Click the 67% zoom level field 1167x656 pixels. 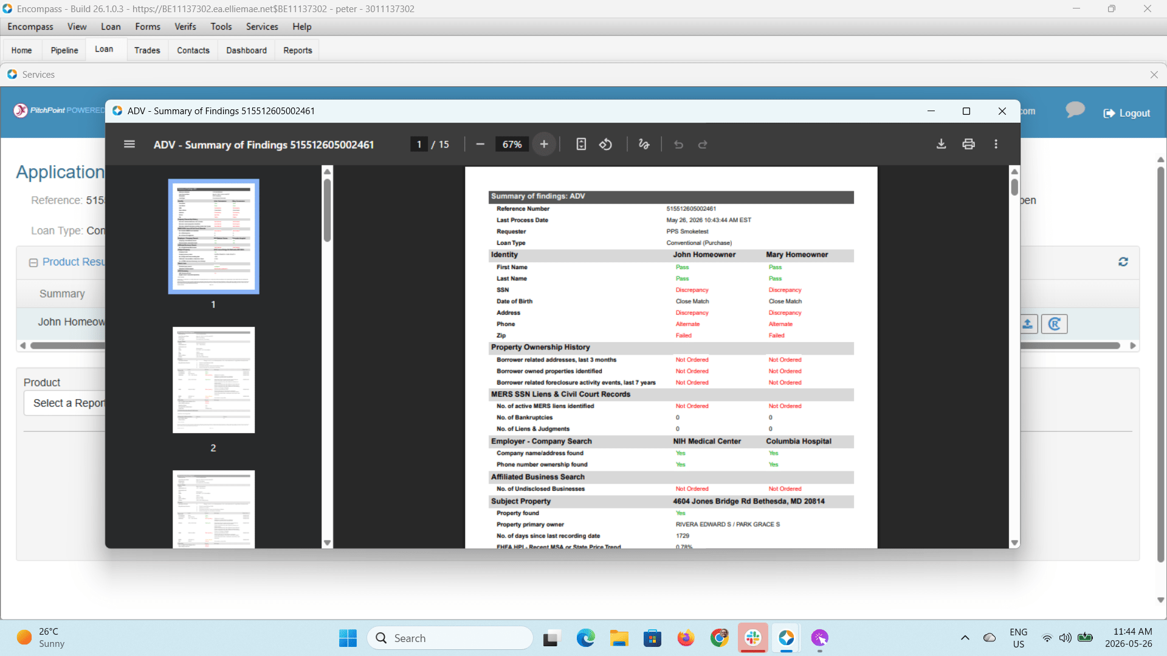pyautogui.click(x=512, y=145)
